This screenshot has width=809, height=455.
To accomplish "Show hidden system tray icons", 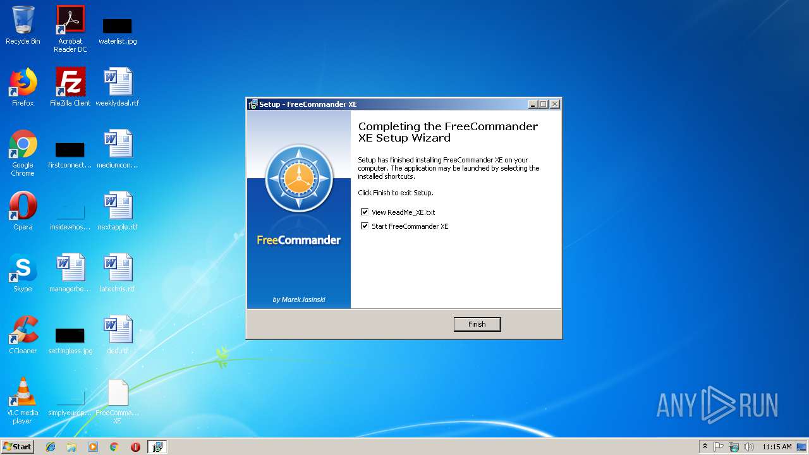I will (705, 447).
